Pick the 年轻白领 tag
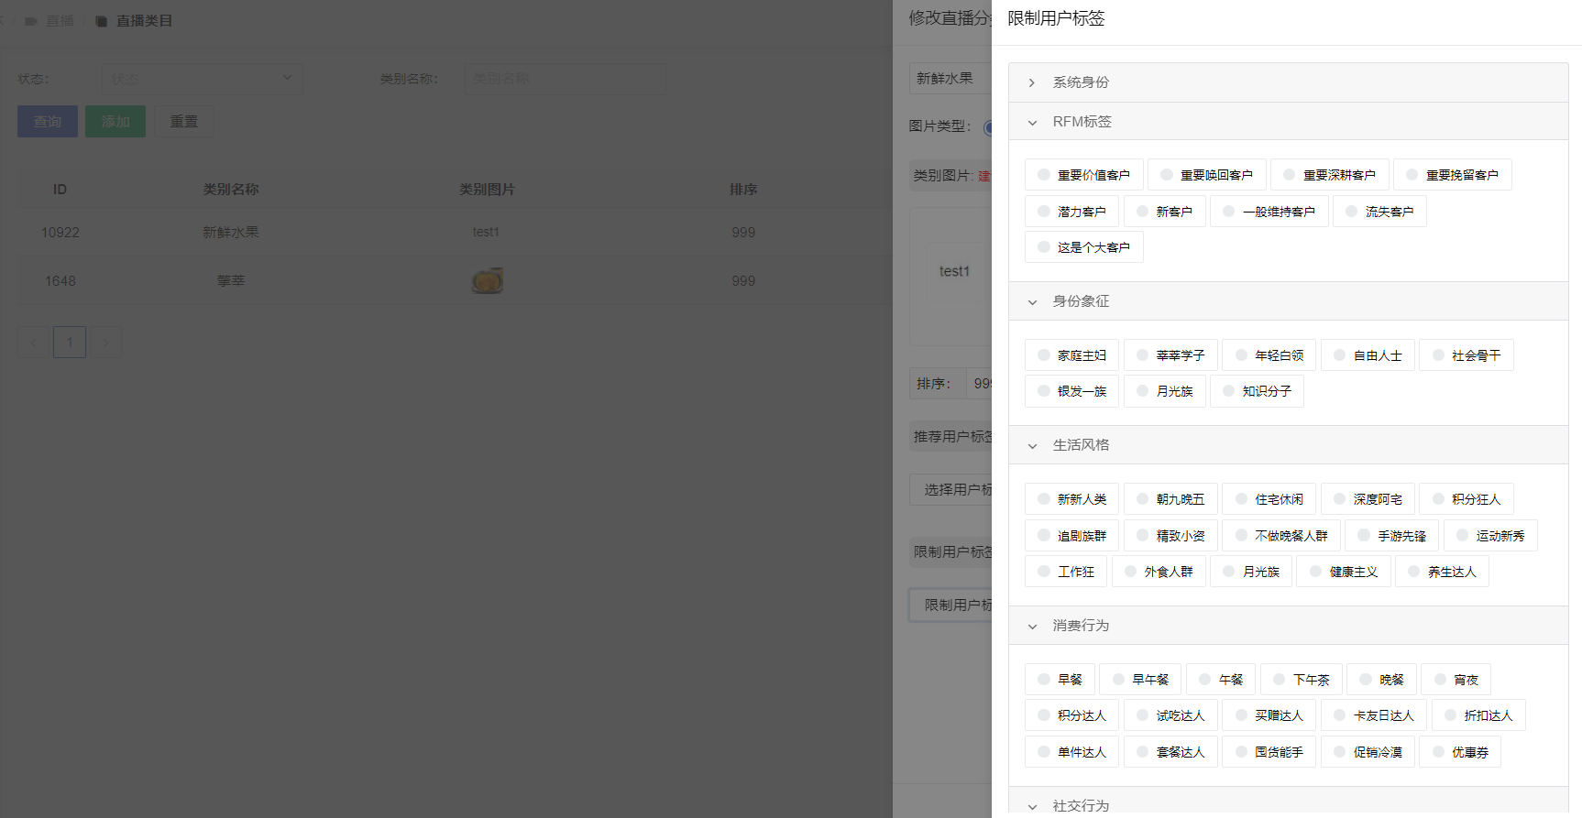The height and width of the screenshot is (818, 1582). [x=1269, y=355]
